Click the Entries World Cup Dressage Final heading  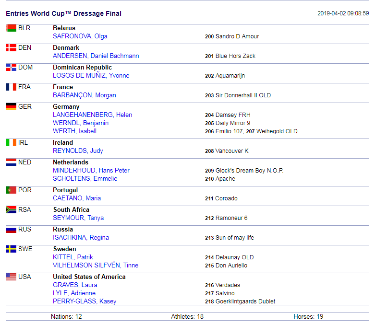pos(63,13)
